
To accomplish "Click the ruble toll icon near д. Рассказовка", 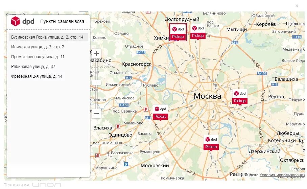I will click(97, 156).
